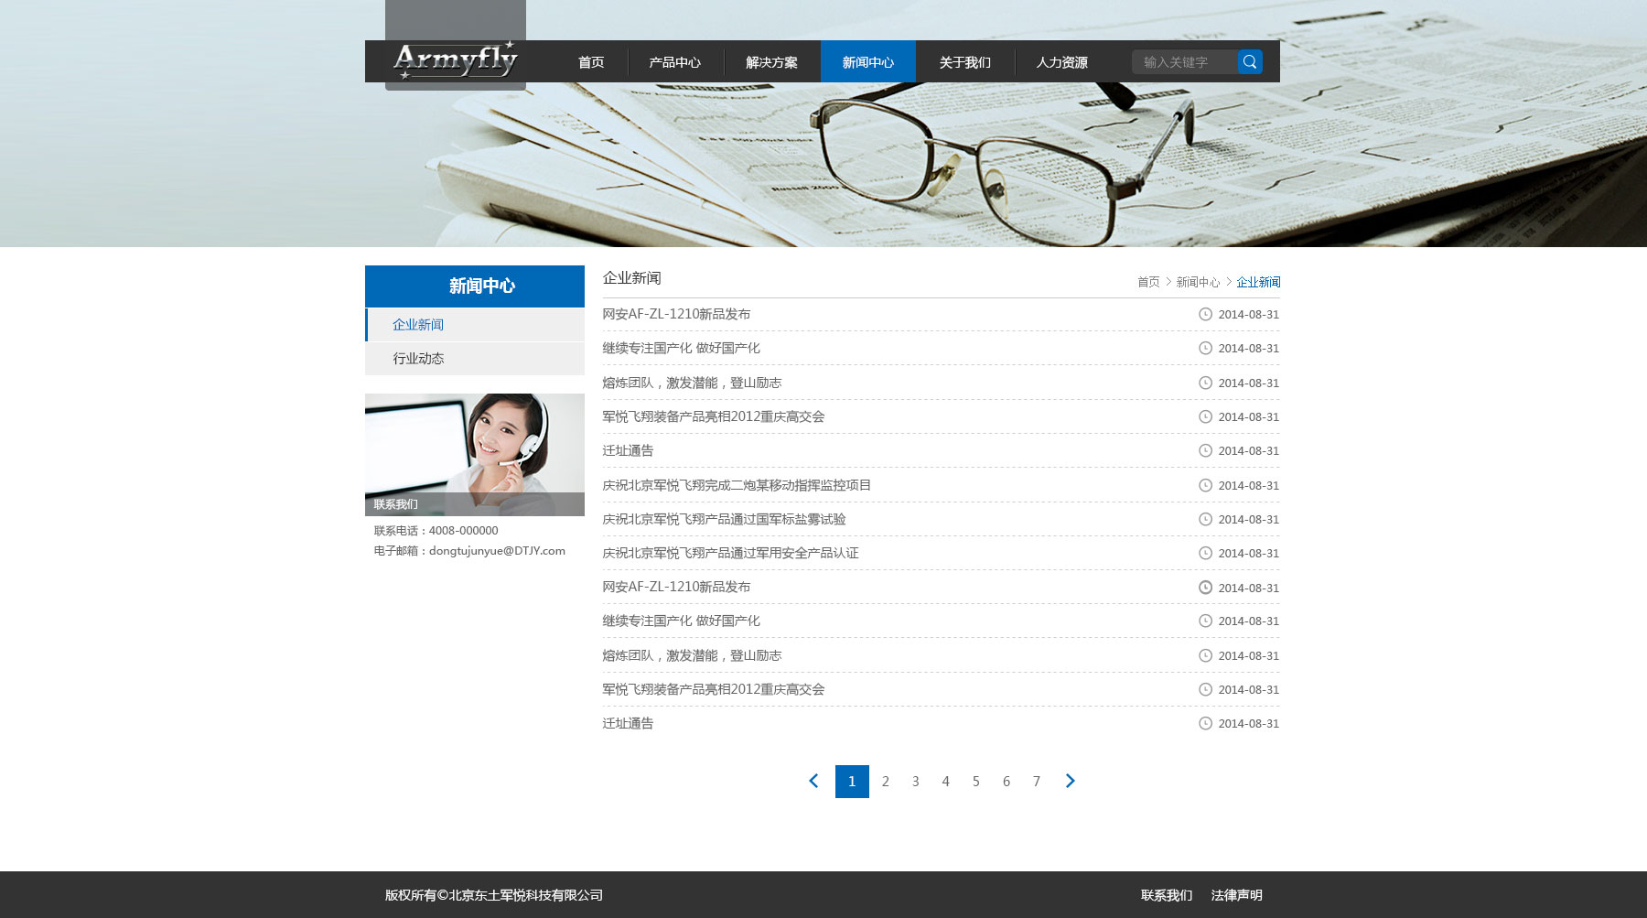Open 关于我们 in the navigation bar

coord(964,62)
